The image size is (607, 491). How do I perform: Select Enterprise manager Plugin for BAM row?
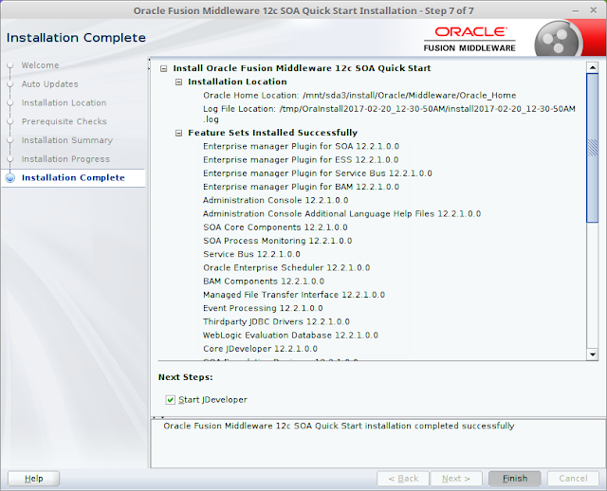tap(301, 187)
